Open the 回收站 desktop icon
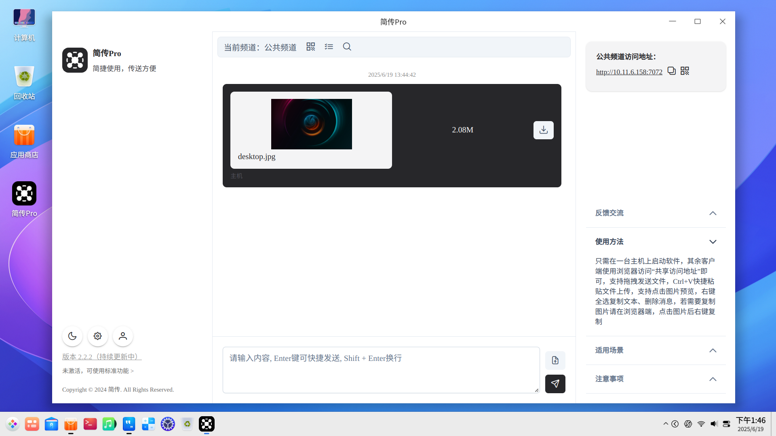The height and width of the screenshot is (436, 776). [x=24, y=83]
